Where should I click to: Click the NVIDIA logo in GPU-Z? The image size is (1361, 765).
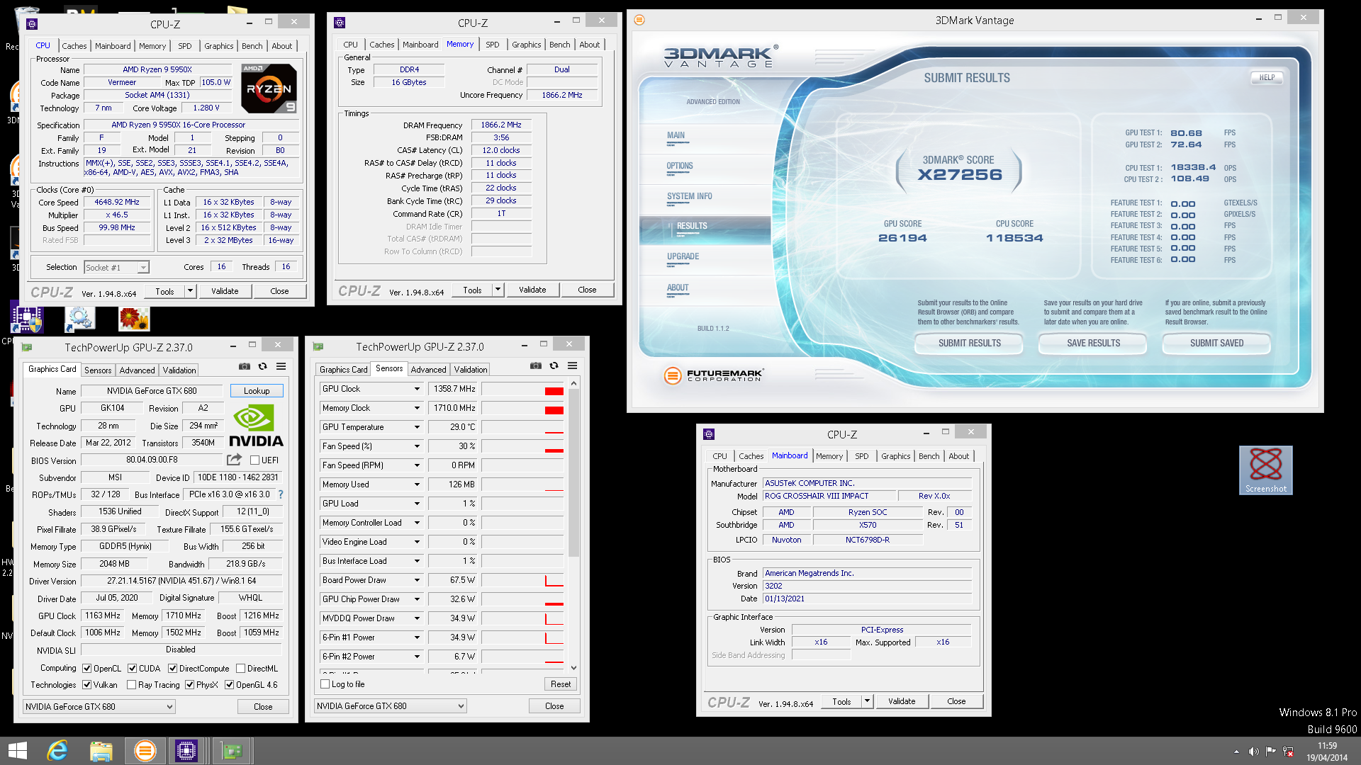click(x=255, y=426)
